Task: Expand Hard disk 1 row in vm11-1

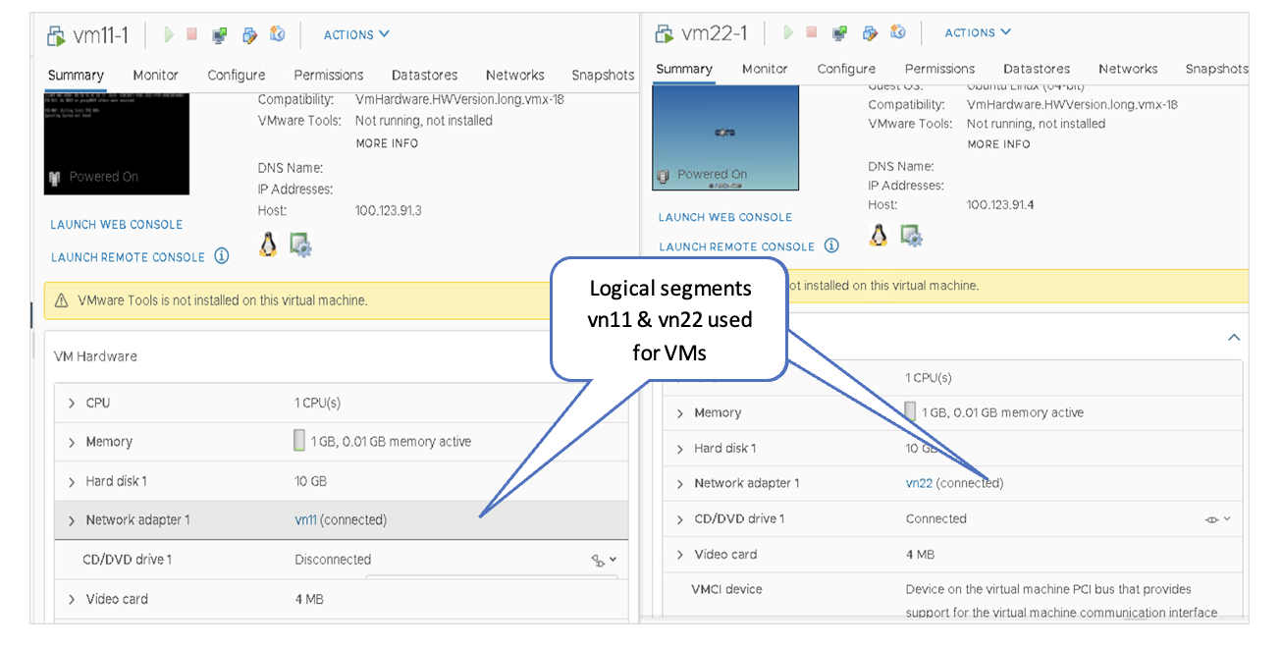Action: 72,482
